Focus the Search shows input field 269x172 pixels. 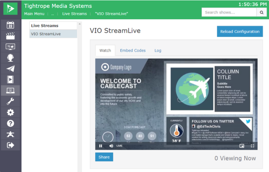click(229, 12)
